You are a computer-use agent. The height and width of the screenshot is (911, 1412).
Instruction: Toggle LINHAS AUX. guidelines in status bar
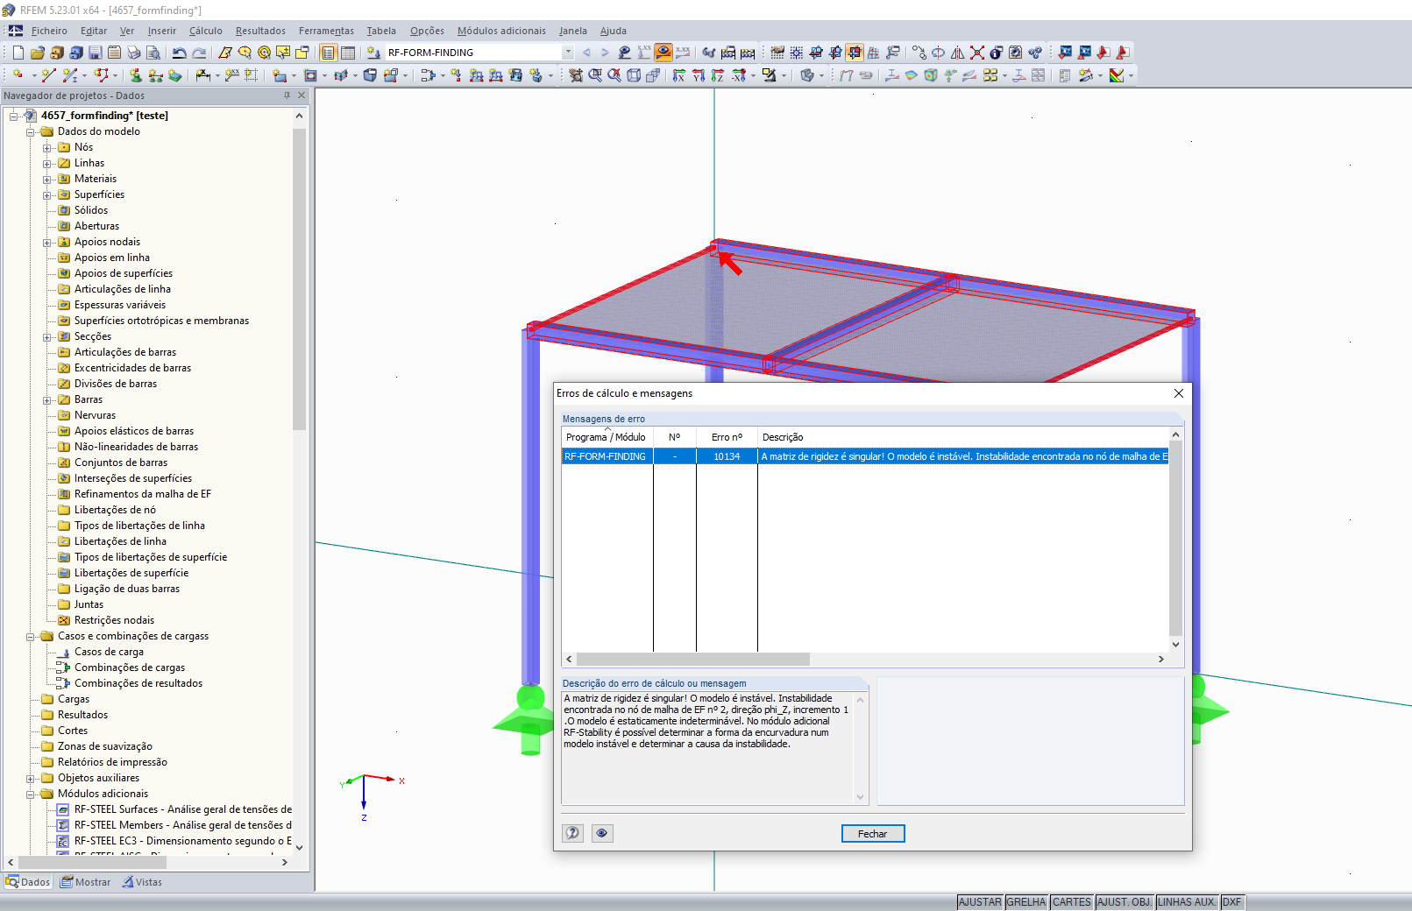pyautogui.click(x=1188, y=902)
